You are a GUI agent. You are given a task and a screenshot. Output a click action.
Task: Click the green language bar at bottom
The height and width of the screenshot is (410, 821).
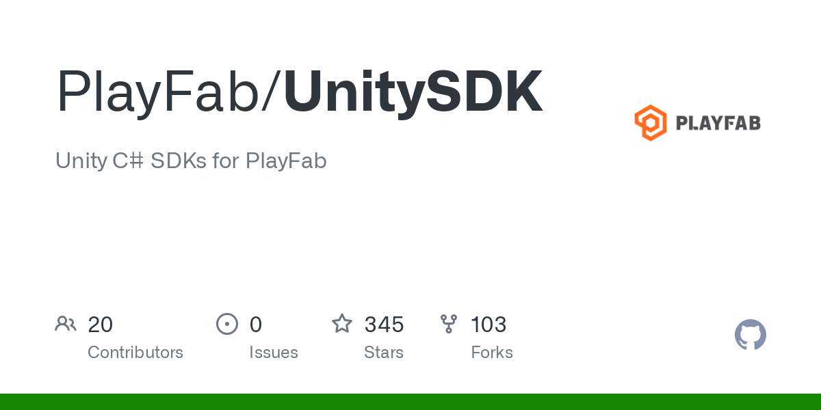coord(410,402)
